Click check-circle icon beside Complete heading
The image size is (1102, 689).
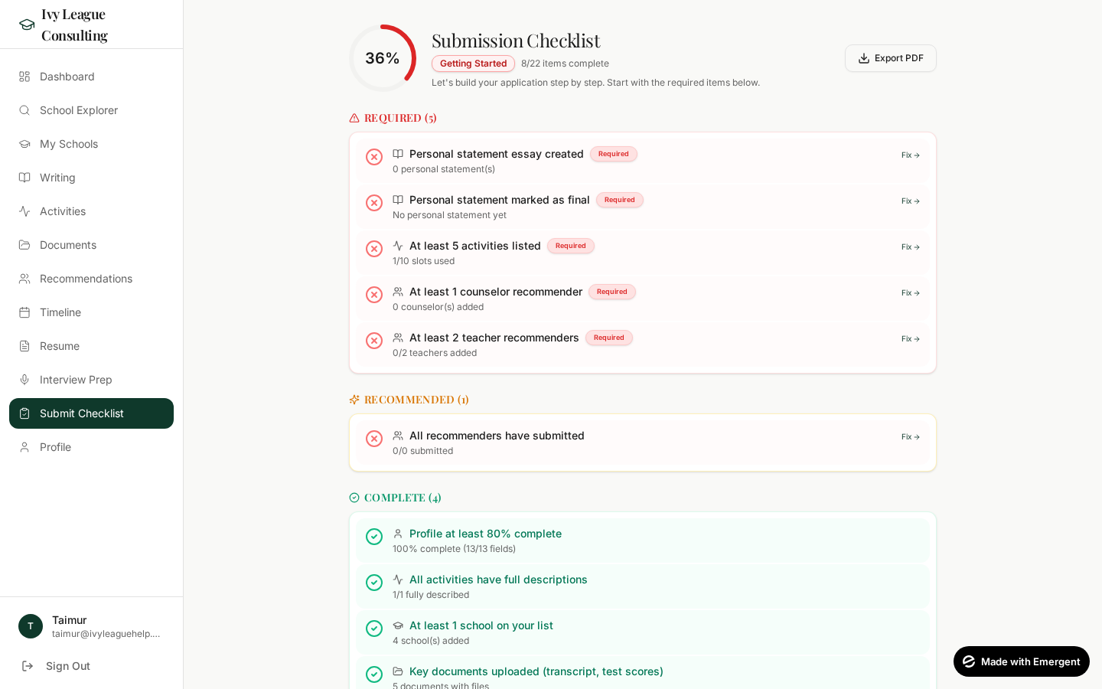[354, 498]
